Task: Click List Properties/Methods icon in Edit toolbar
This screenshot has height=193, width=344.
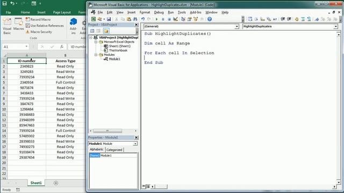Action: point(250,19)
